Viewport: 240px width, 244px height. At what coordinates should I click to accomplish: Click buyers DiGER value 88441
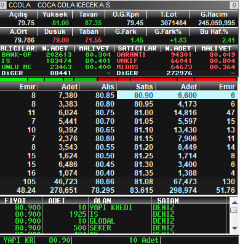60,73
